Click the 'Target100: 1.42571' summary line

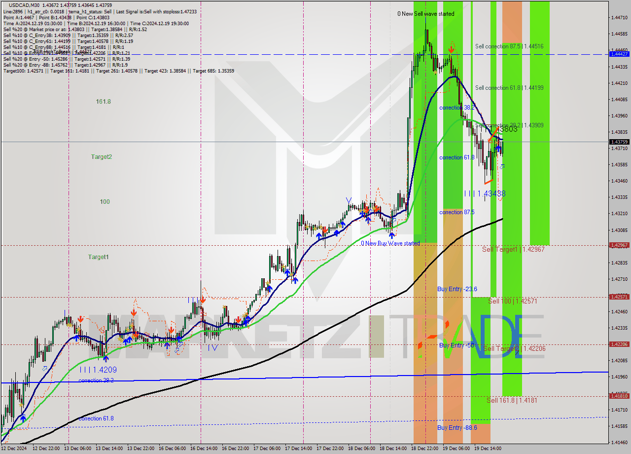(119, 71)
